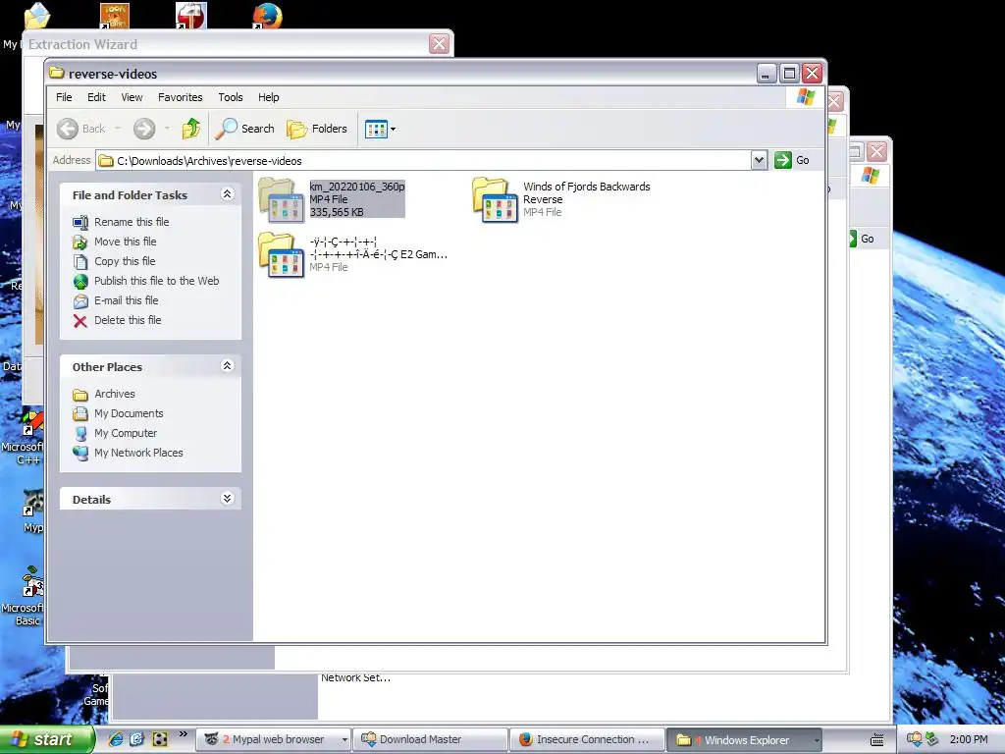Image resolution: width=1005 pixels, height=754 pixels.
Task: Click Delete this file link
Action: point(128,320)
